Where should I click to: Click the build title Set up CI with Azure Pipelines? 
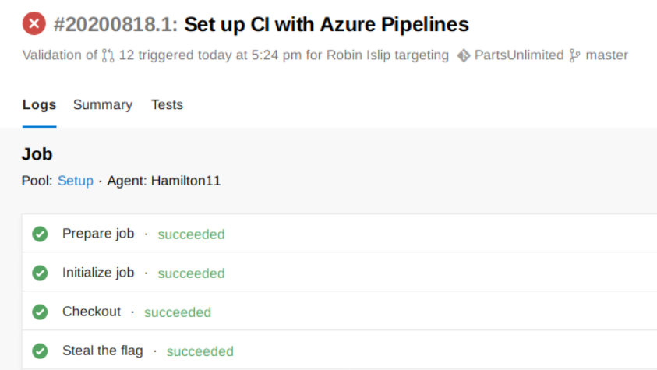coord(327,25)
